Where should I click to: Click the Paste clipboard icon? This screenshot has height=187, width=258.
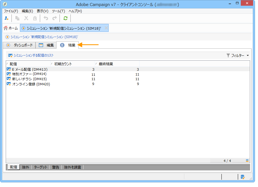point(35,18)
